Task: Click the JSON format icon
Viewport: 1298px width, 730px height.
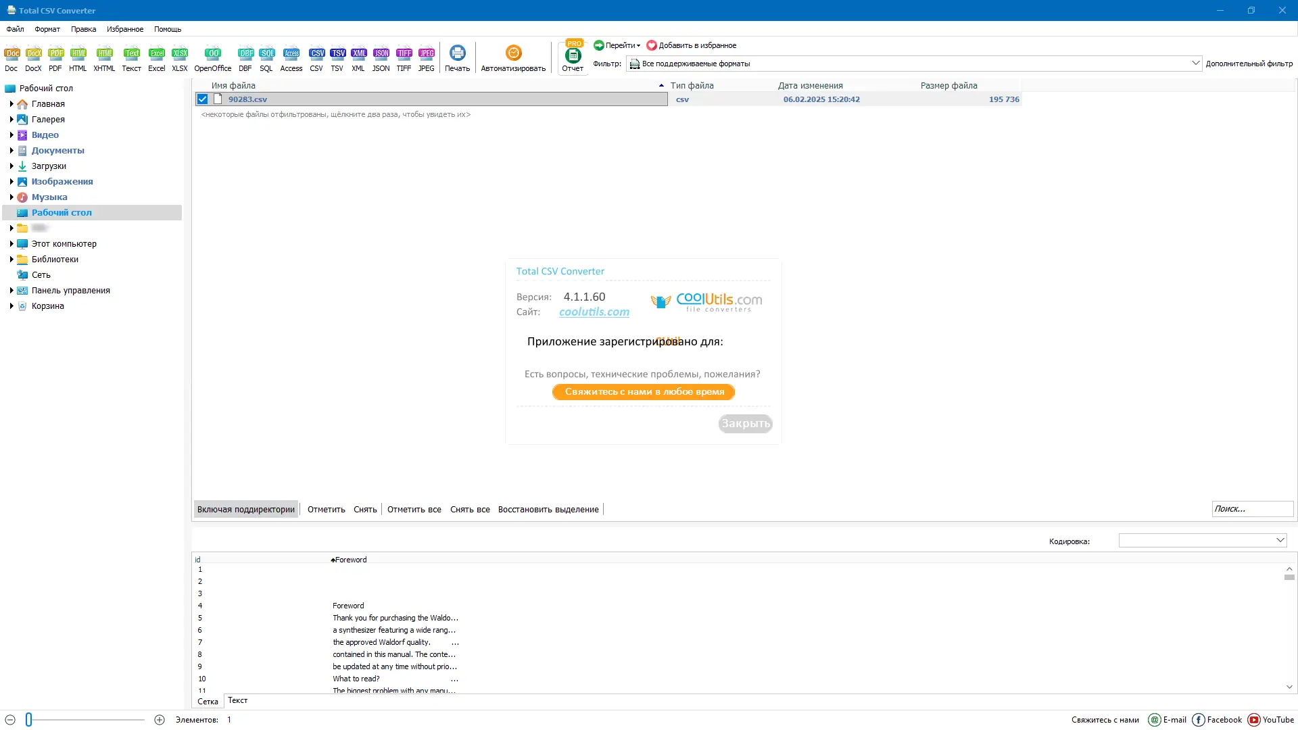Action: click(x=381, y=58)
